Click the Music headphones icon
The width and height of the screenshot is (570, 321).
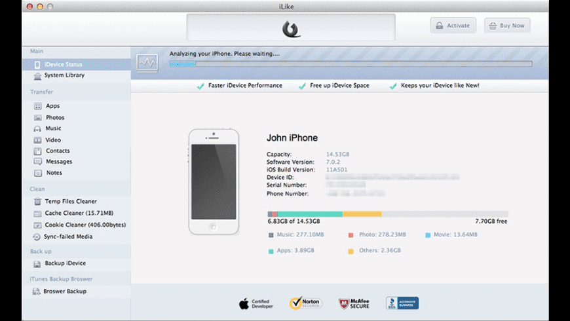click(x=37, y=128)
